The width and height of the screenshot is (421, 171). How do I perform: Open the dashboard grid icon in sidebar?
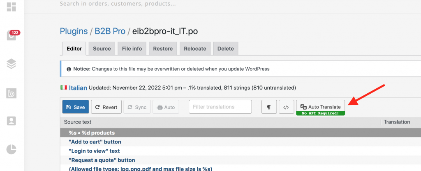[x=11, y=7]
